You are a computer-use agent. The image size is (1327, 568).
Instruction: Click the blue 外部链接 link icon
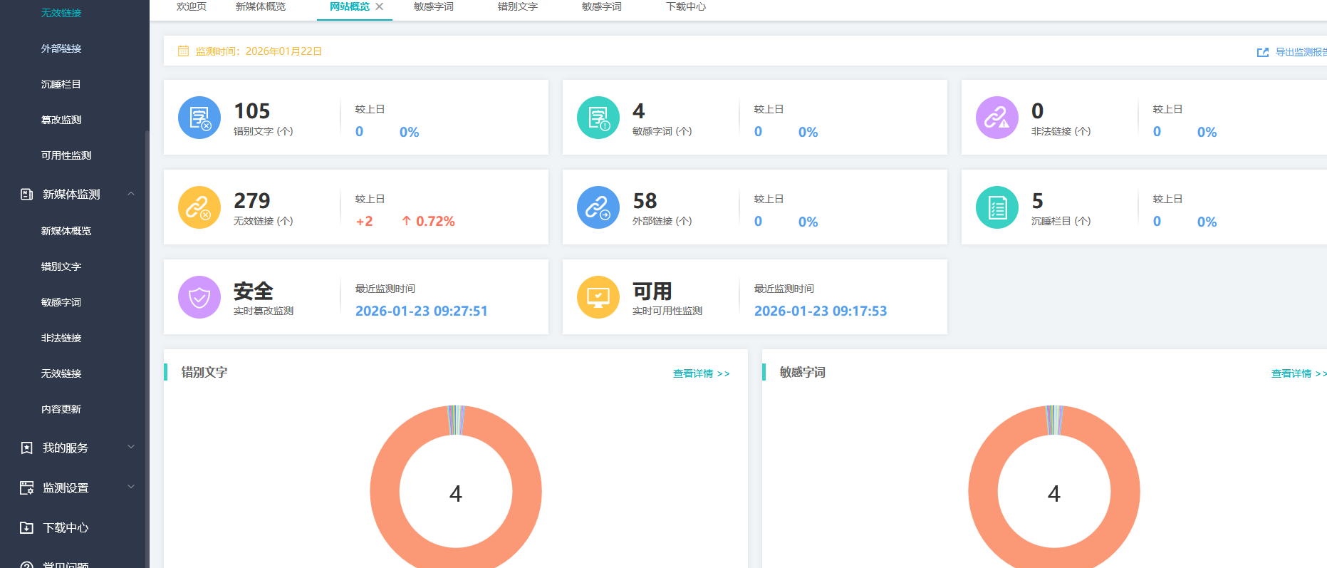598,207
